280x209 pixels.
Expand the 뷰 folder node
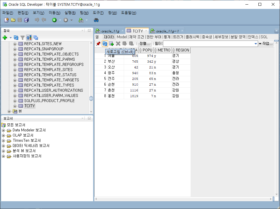pos(9,111)
